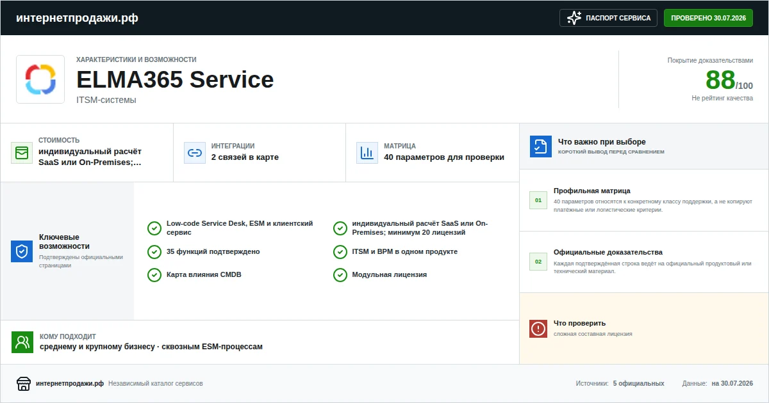The height and width of the screenshot is (403, 769).
Task: Click Характеристики и возможности label
Action: tap(136, 59)
